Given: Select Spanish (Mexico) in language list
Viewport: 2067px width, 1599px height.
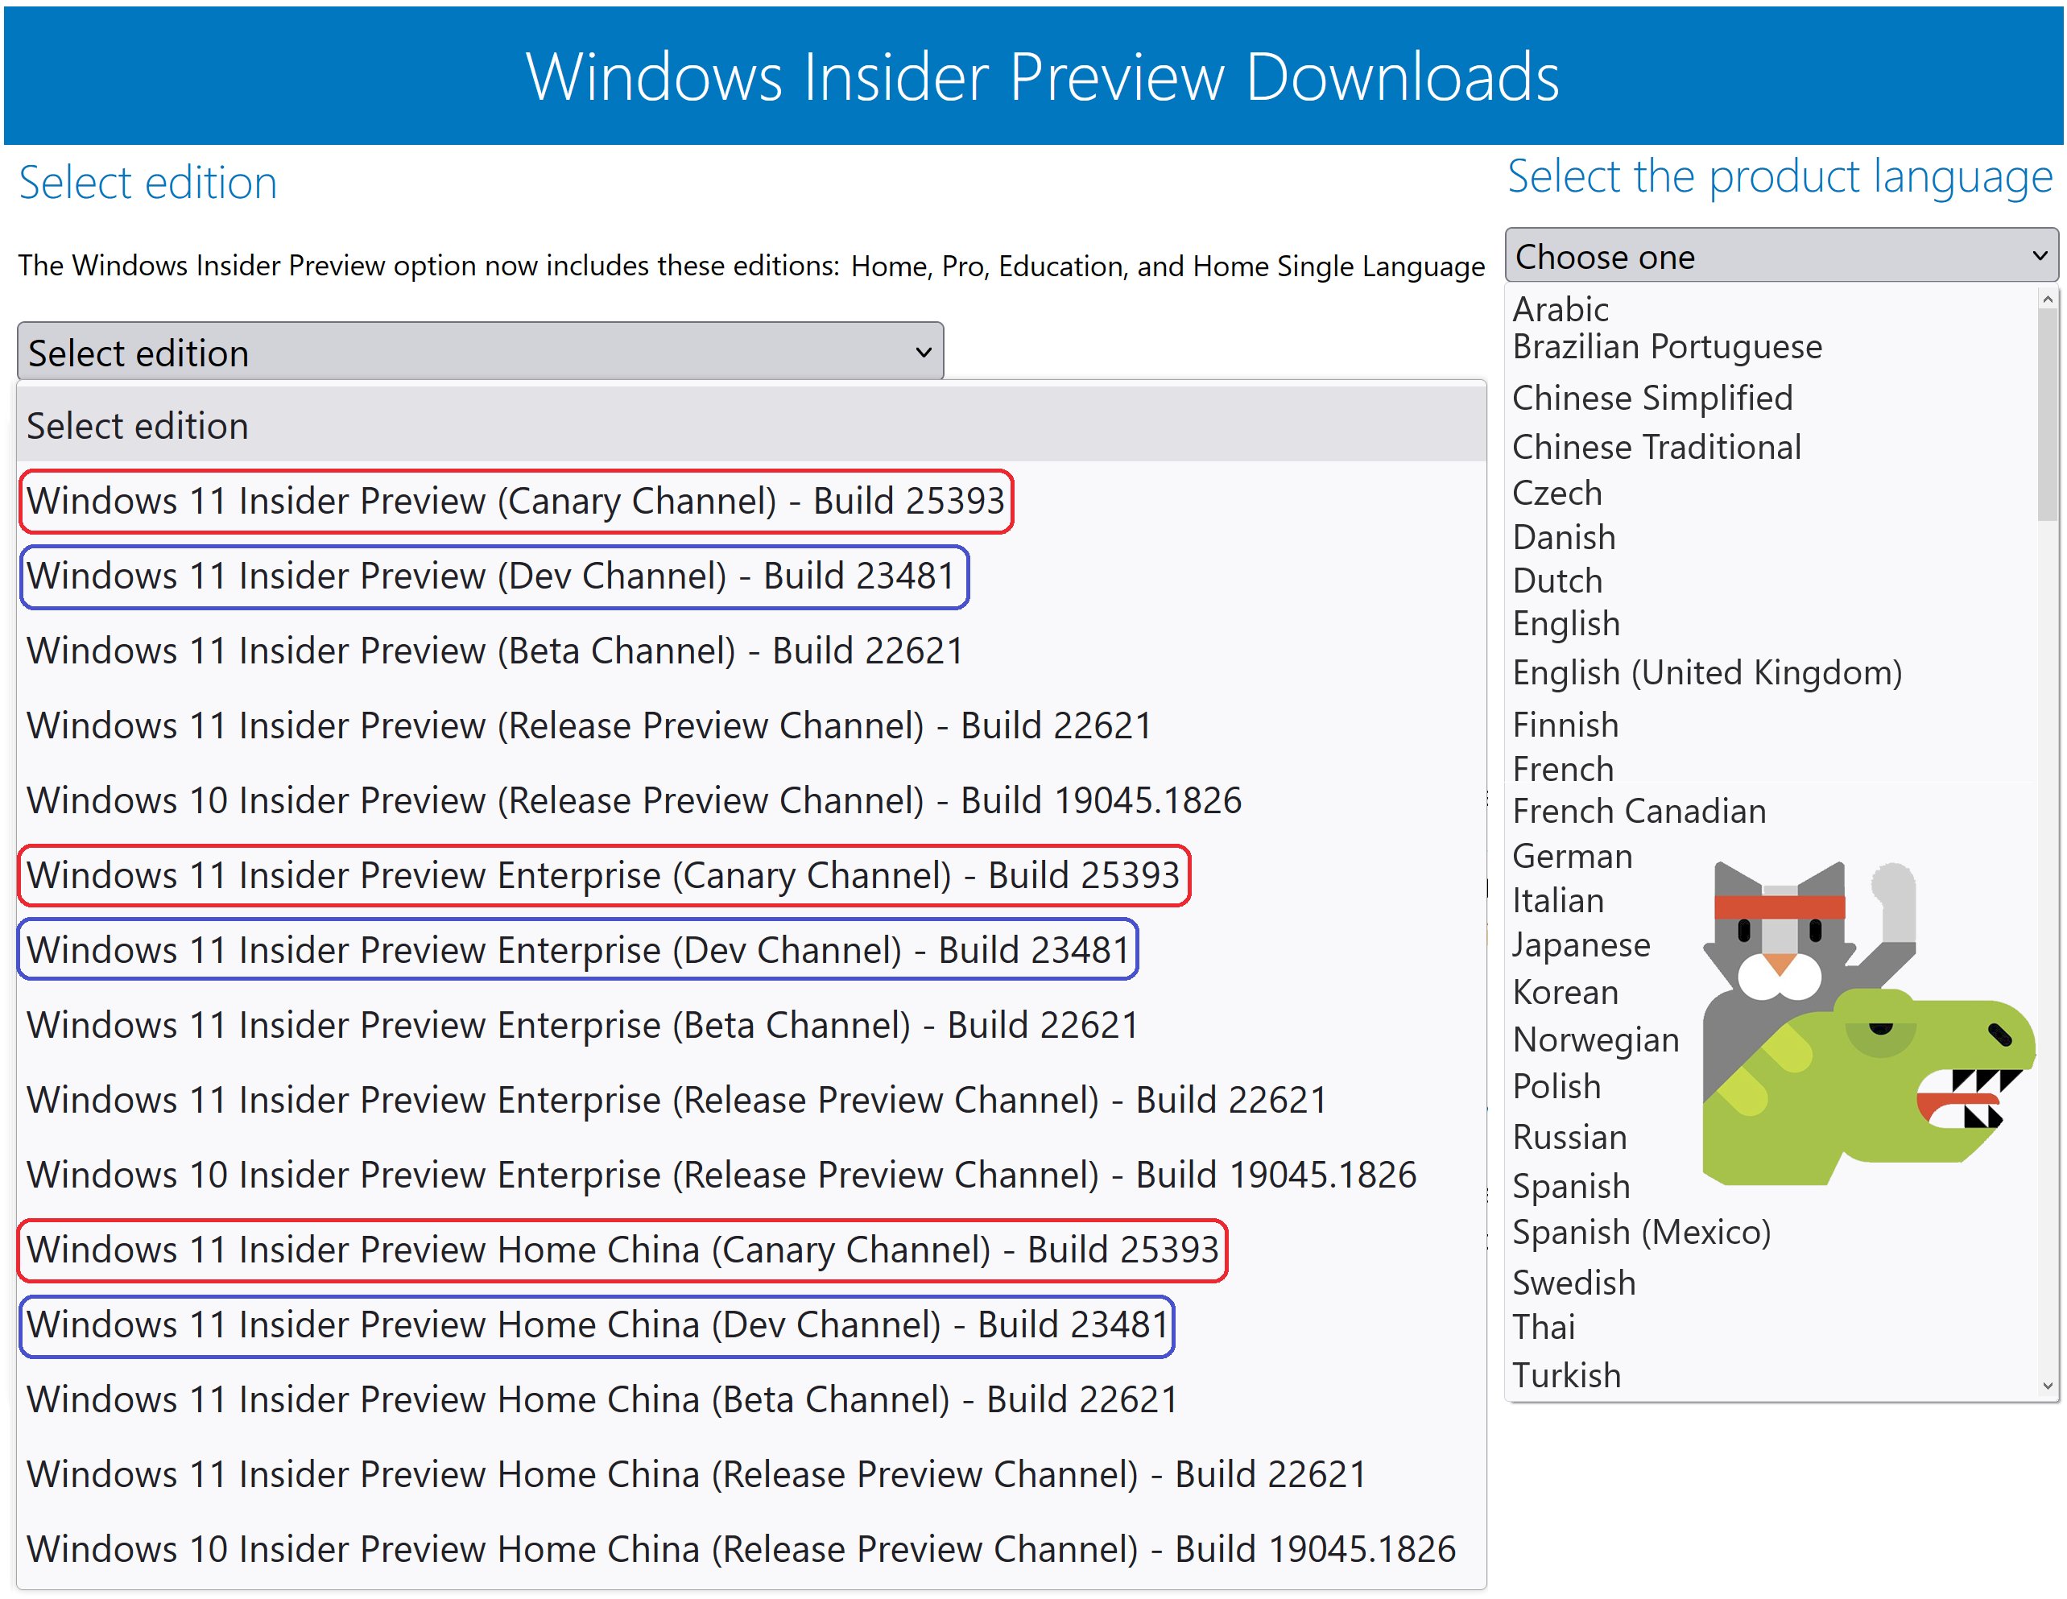Looking at the screenshot, I should (1641, 1232).
